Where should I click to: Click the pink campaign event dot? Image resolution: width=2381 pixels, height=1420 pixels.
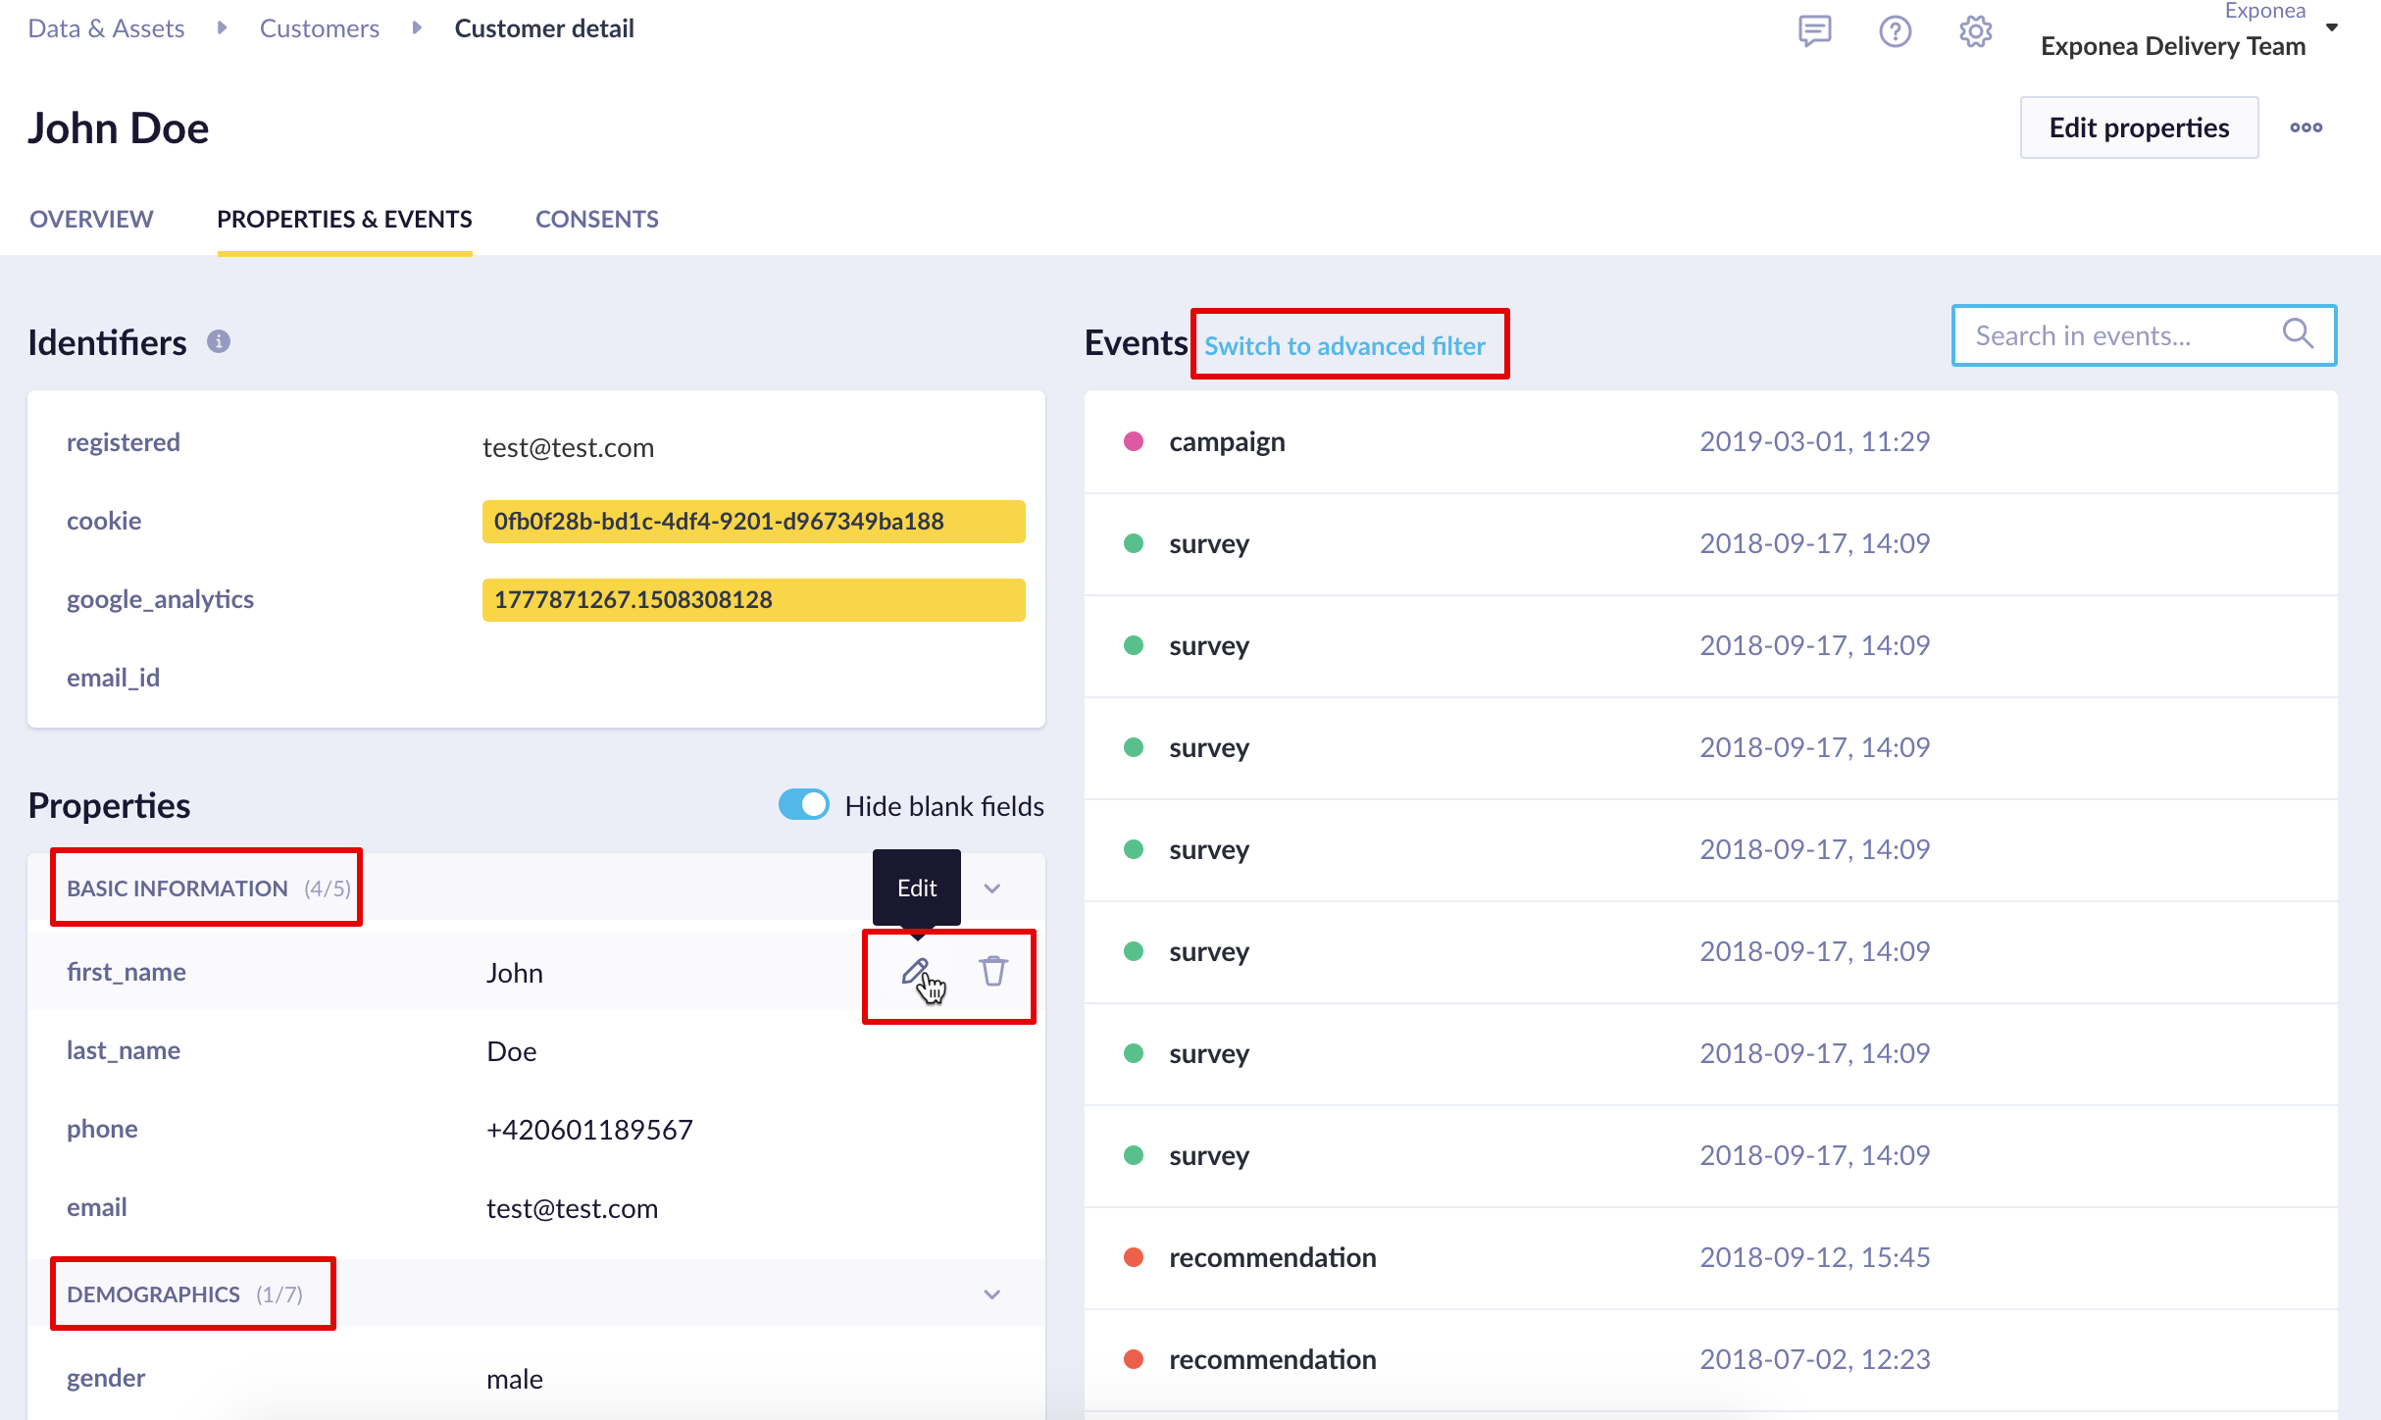point(1134,441)
